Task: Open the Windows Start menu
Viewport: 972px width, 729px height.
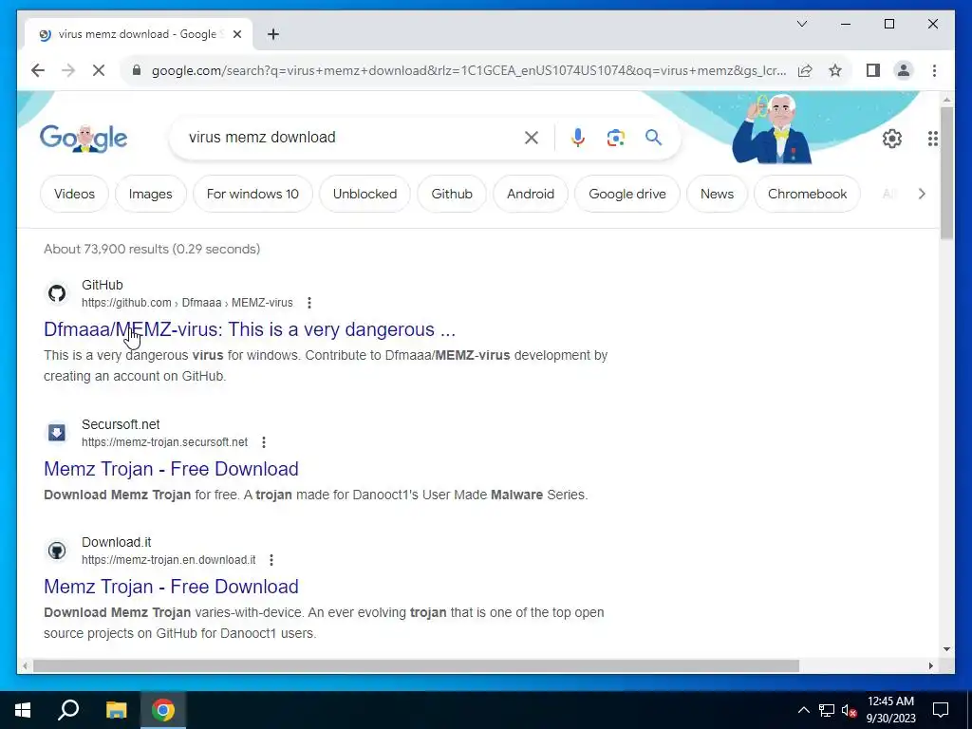Action: tap(23, 710)
